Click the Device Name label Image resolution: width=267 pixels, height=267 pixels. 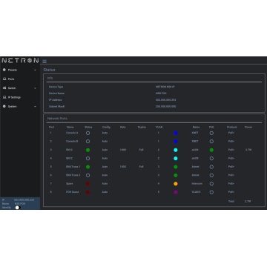(56, 93)
